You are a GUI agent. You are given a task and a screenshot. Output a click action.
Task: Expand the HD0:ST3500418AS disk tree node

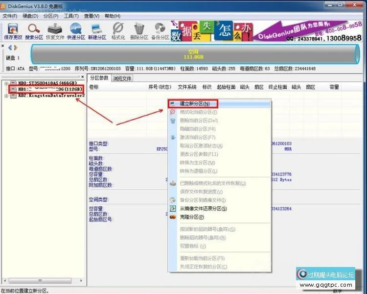[x=6, y=84]
